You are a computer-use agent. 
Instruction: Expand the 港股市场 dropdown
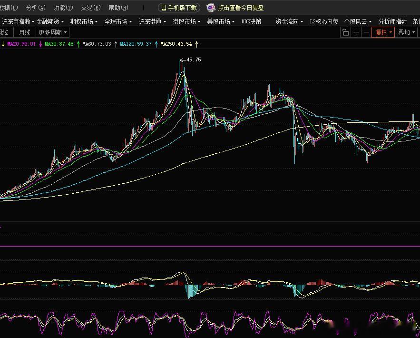pos(186,21)
